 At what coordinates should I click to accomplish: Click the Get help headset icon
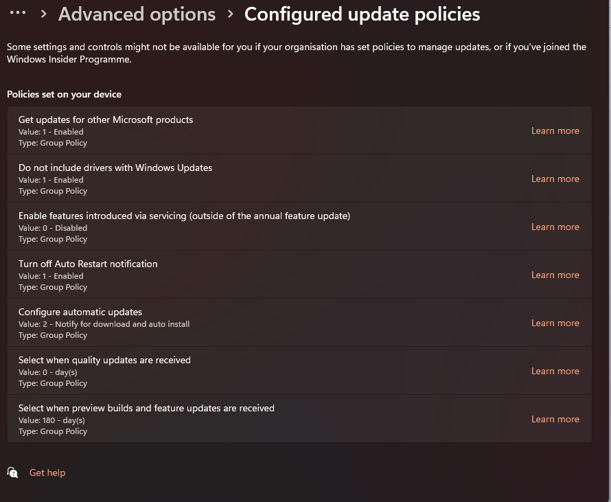click(13, 472)
